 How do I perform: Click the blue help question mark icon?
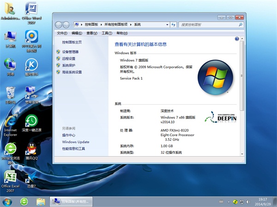coord(237,39)
